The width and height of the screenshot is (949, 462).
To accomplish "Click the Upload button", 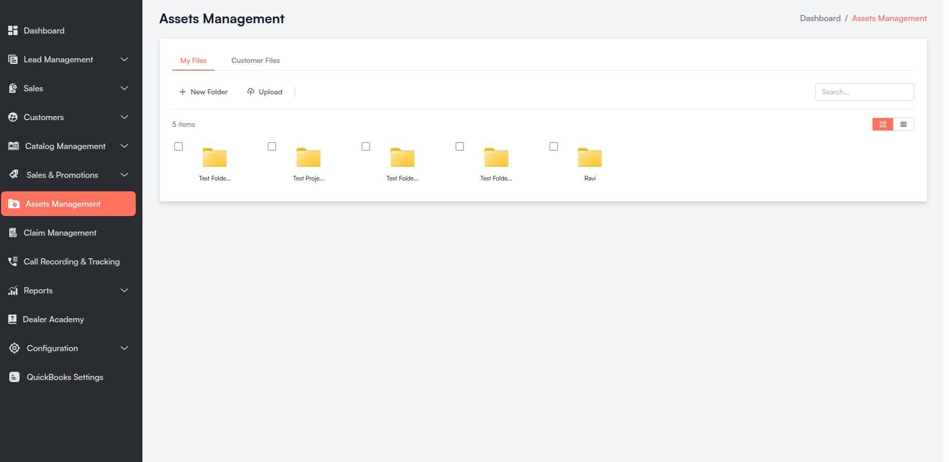I will click(265, 92).
